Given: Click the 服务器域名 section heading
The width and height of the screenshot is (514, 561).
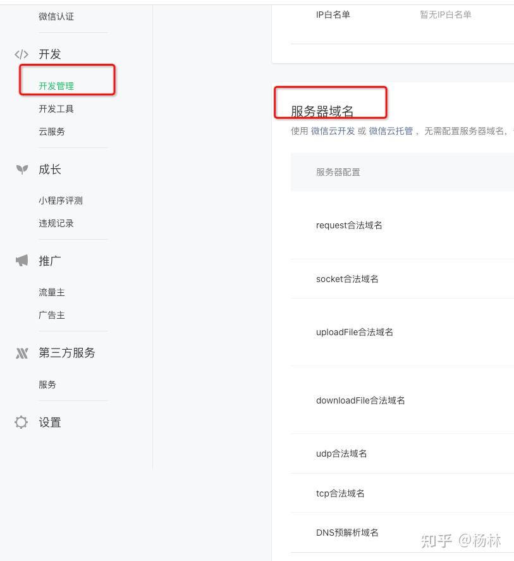Looking at the screenshot, I should click(322, 111).
